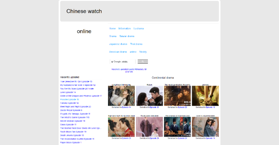The width and height of the screenshot is (279, 145).
Task: Open the shadow of mountains officials poster
Action: click(x=177, y=127)
